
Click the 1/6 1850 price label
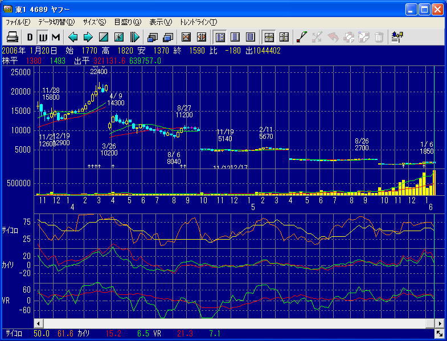(427, 147)
